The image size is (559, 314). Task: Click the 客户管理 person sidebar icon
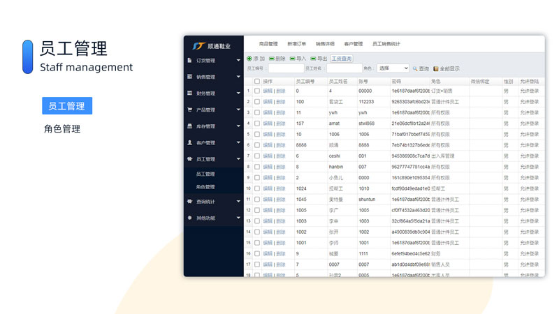tap(190, 142)
